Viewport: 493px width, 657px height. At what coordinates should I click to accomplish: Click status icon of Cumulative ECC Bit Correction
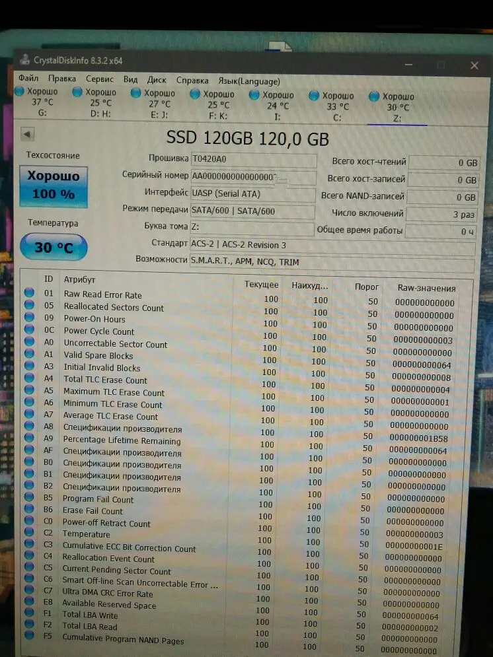[29, 544]
